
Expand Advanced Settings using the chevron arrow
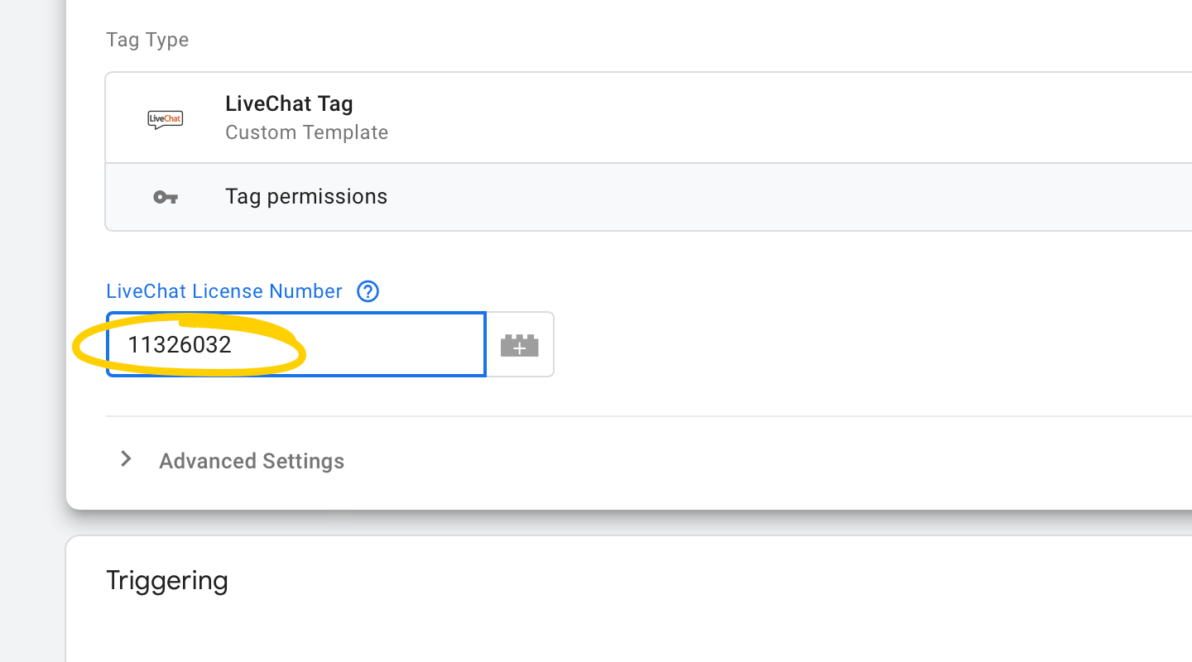click(x=126, y=459)
